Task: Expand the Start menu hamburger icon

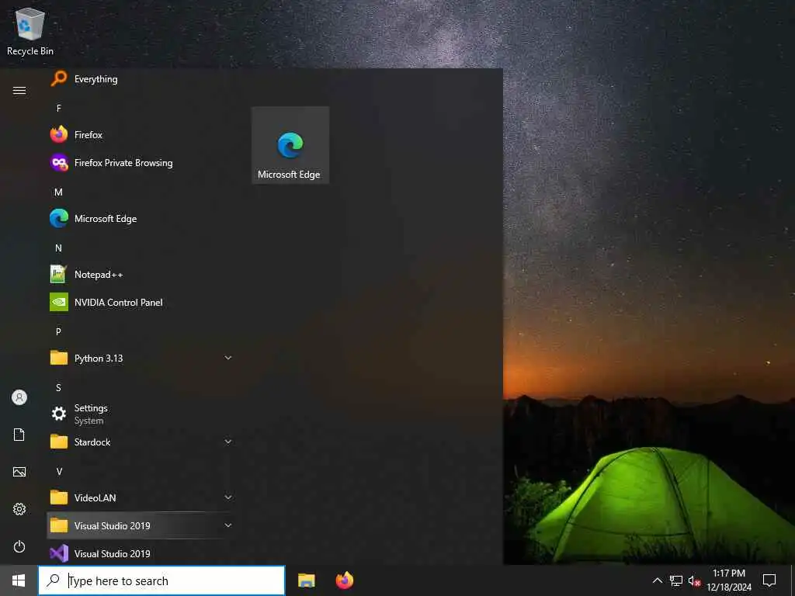Action: pyautogui.click(x=19, y=91)
